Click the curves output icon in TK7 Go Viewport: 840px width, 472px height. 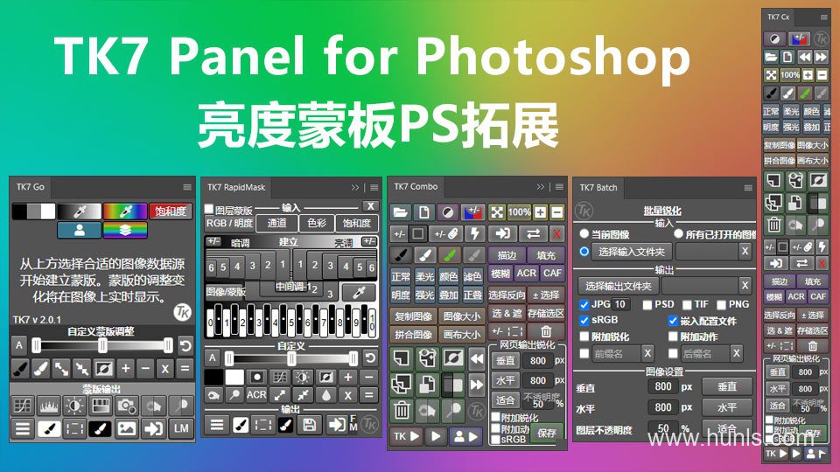(x=23, y=406)
